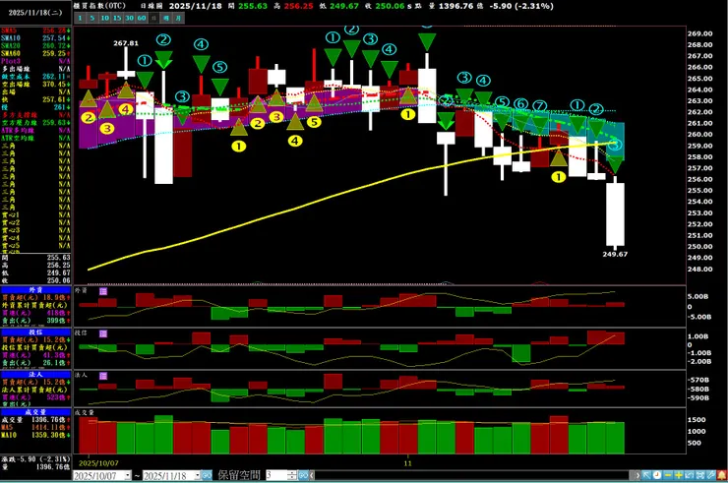Switch to the daily (日) chart button
Screen dimensions: 728x483
tap(153, 18)
